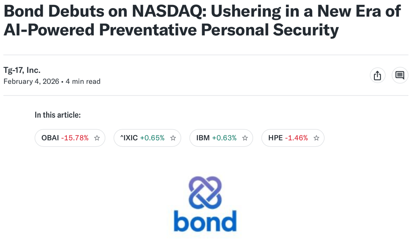Toggle the ^IXIC watchlist star
Image resolution: width=416 pixels, height=241 pixels.
173,138
